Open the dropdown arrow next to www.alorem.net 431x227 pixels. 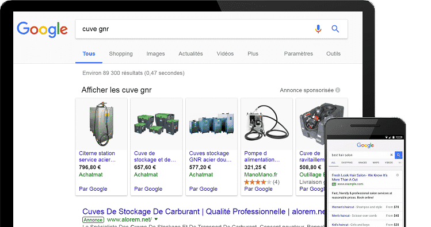[x=156, y=220]
